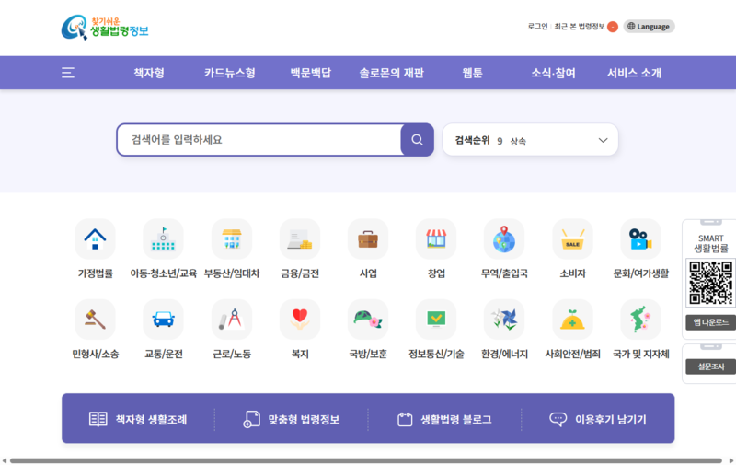Click the scrollbar right arrow
Image resolution: width=736 pixels, height=465 pixels.
[731, 460]
